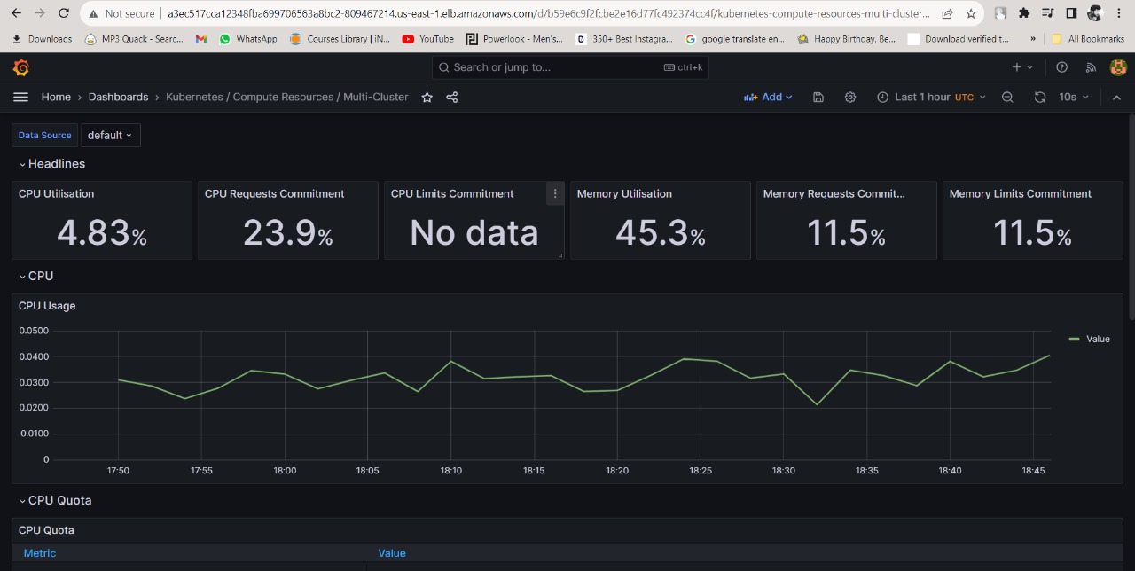
Task: Open the WhatsApp bookmark
Action: point(247,39)
